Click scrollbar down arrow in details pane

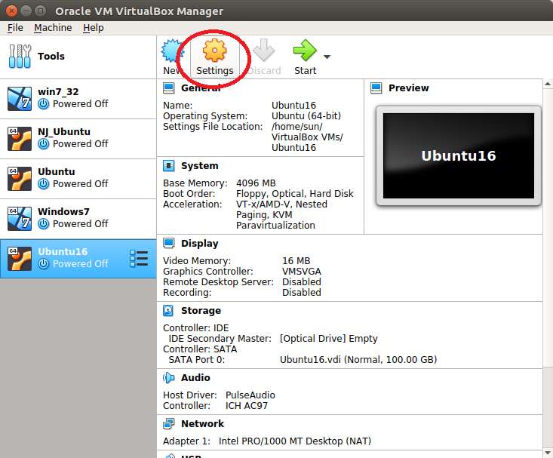(x=548, y=453)
